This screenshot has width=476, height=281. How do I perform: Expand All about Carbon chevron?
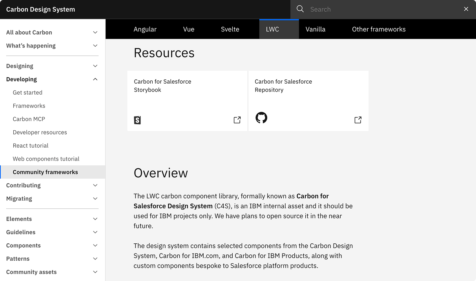[95, 33]
